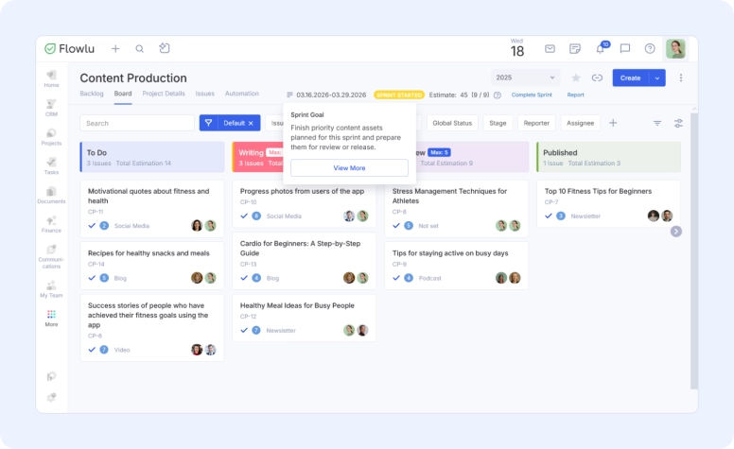Click the View More button
This screenshot has height=449, width=734.
[x=349, y=167]
